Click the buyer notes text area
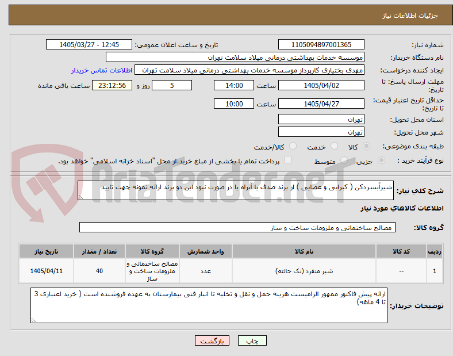Viewport: 453px width, 356px height. coord(209,305)
